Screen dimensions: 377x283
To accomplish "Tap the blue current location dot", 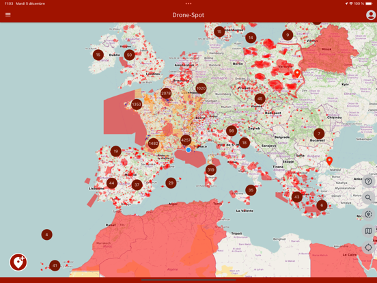I will coord(188,150).
